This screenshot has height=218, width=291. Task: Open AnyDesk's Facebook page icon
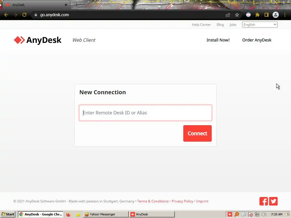pos(263,201)
